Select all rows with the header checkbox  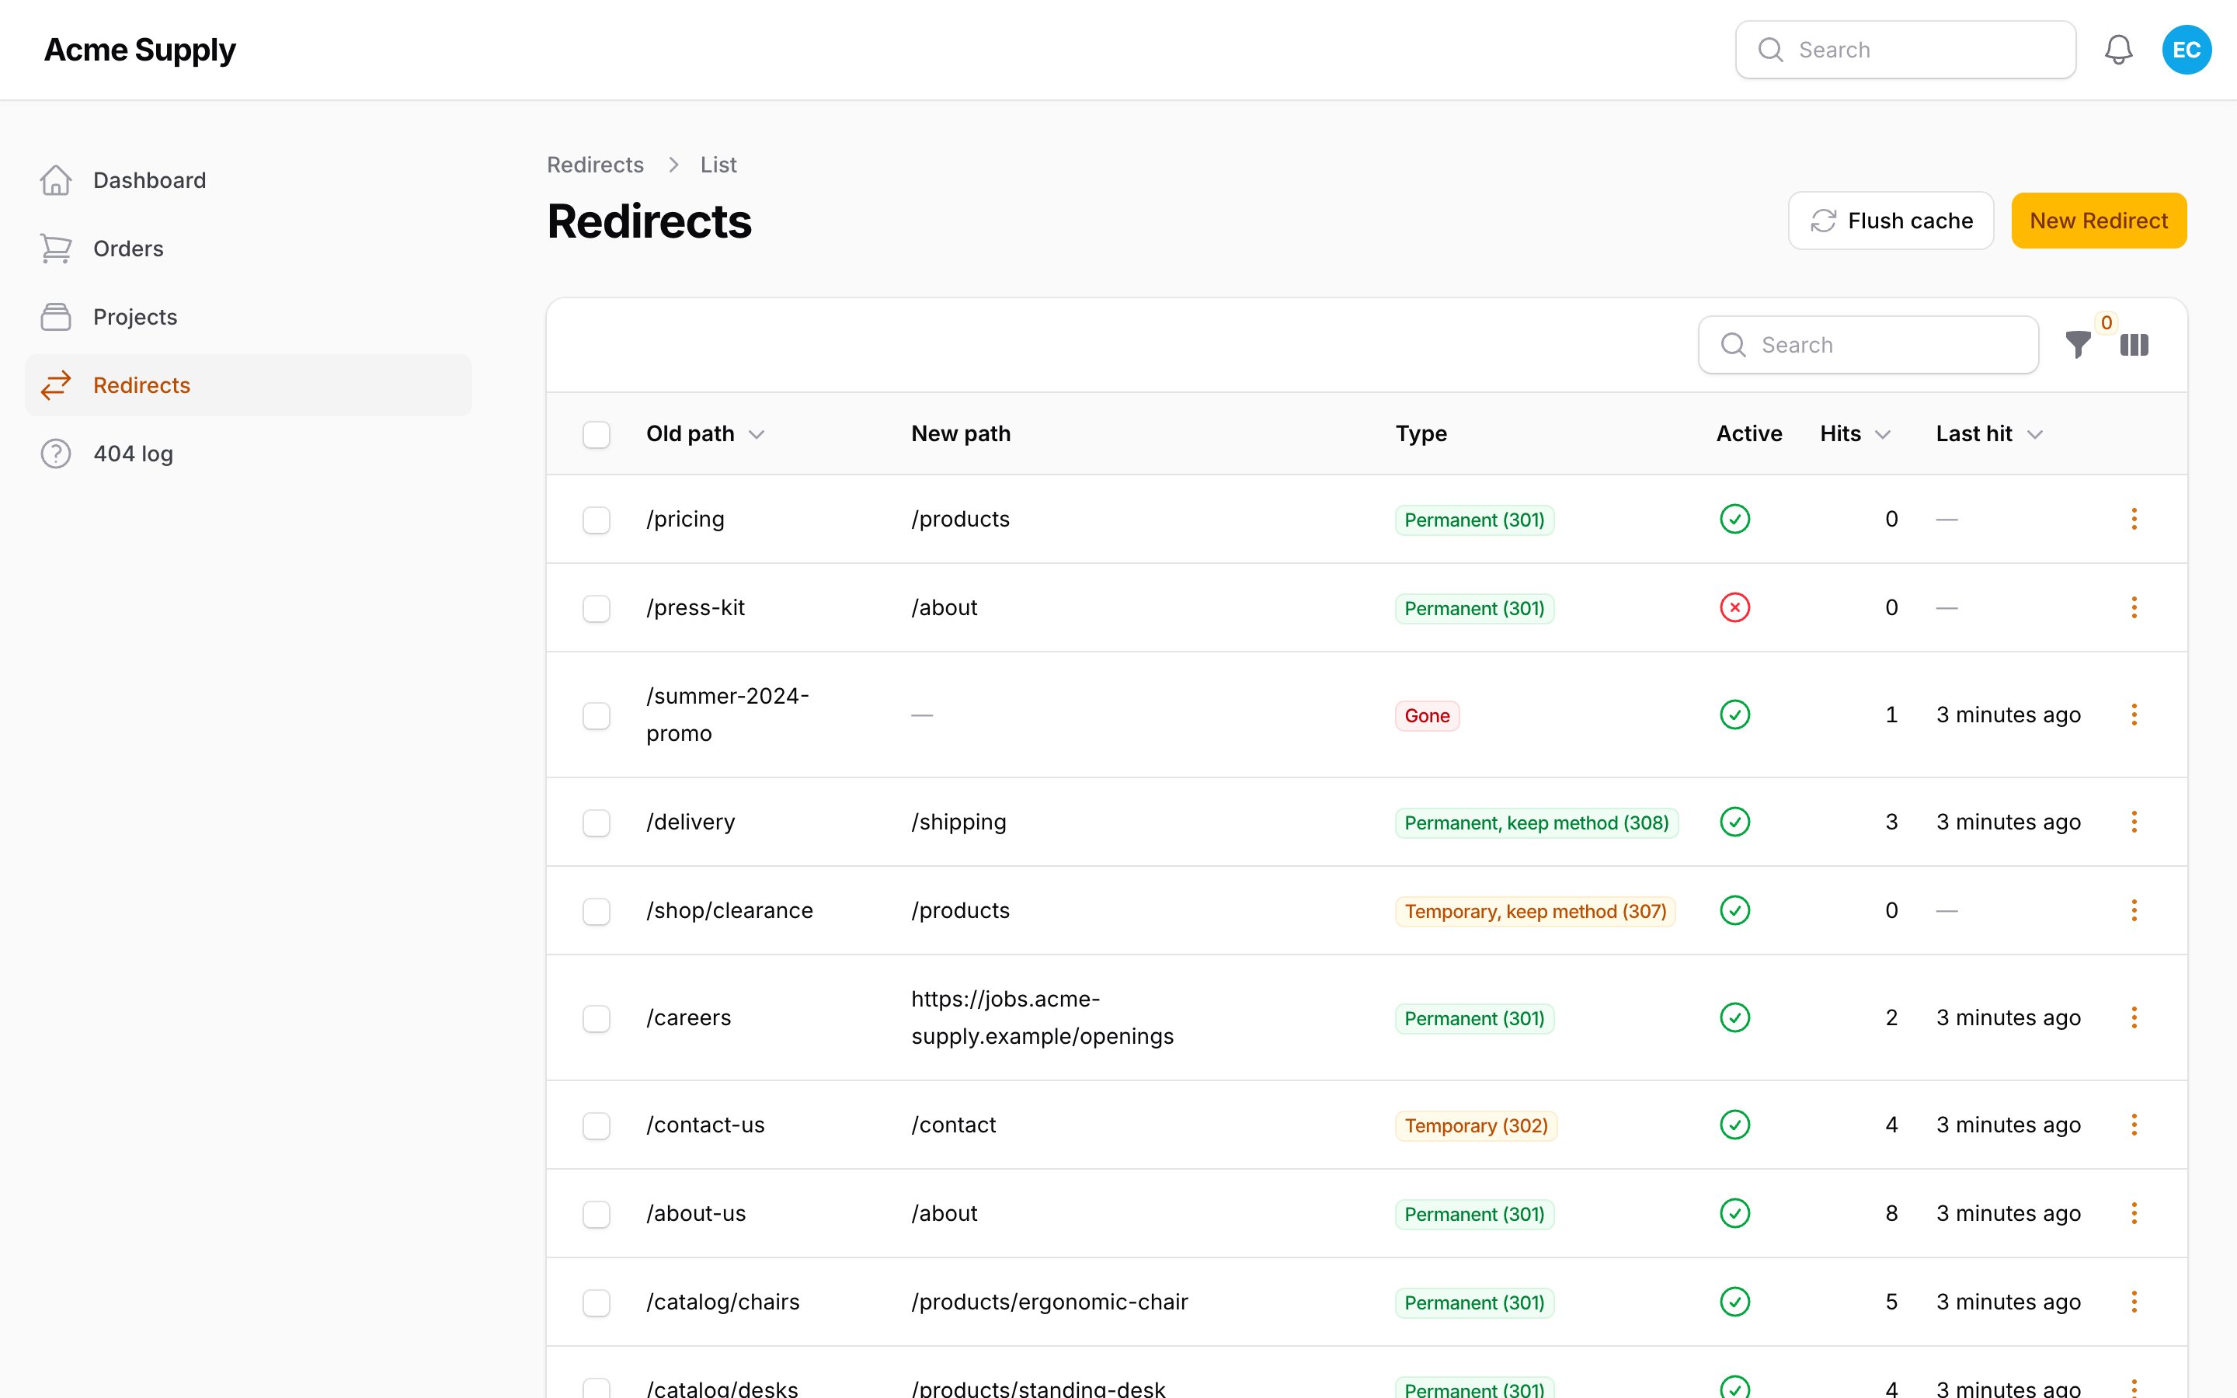[x=597, y=435]
